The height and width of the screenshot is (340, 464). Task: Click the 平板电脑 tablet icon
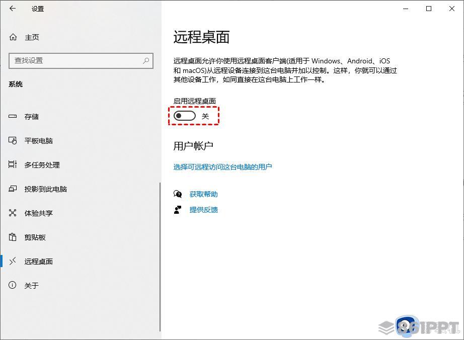pyautogui.click(x=13, y=140)
